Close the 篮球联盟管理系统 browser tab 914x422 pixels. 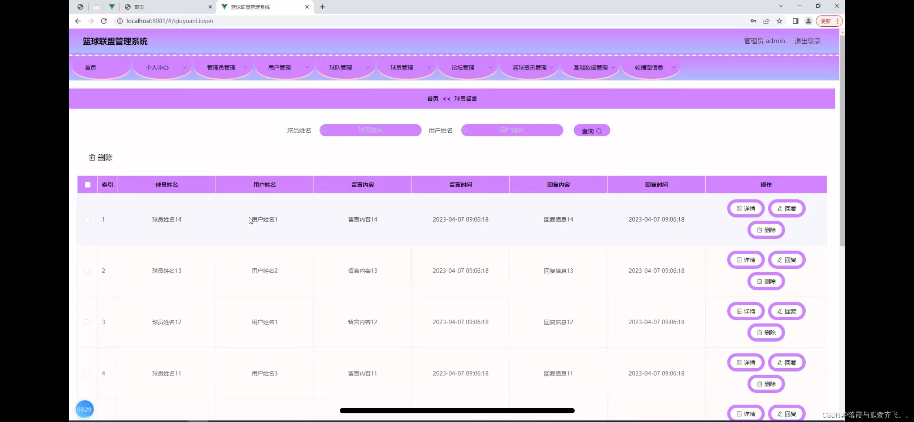tap(307, 7)
